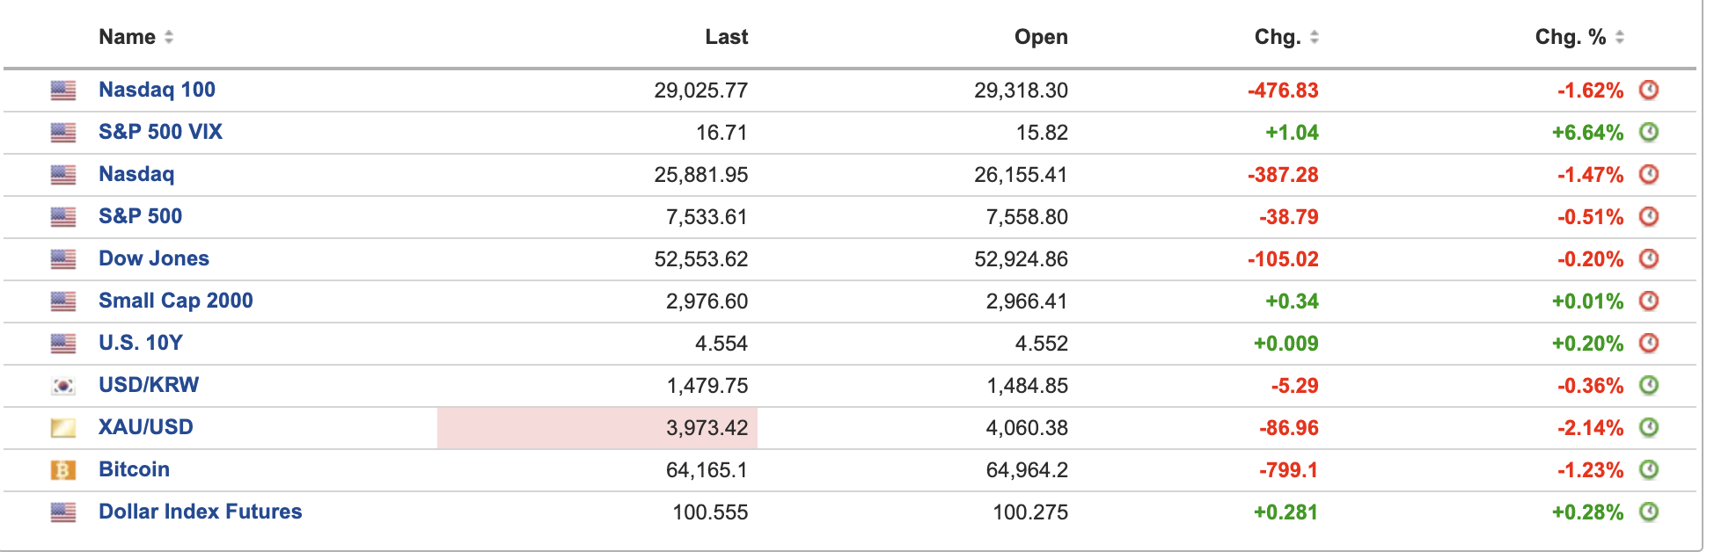Click the South Korea flag next to USD/KRW

[62, 386]
